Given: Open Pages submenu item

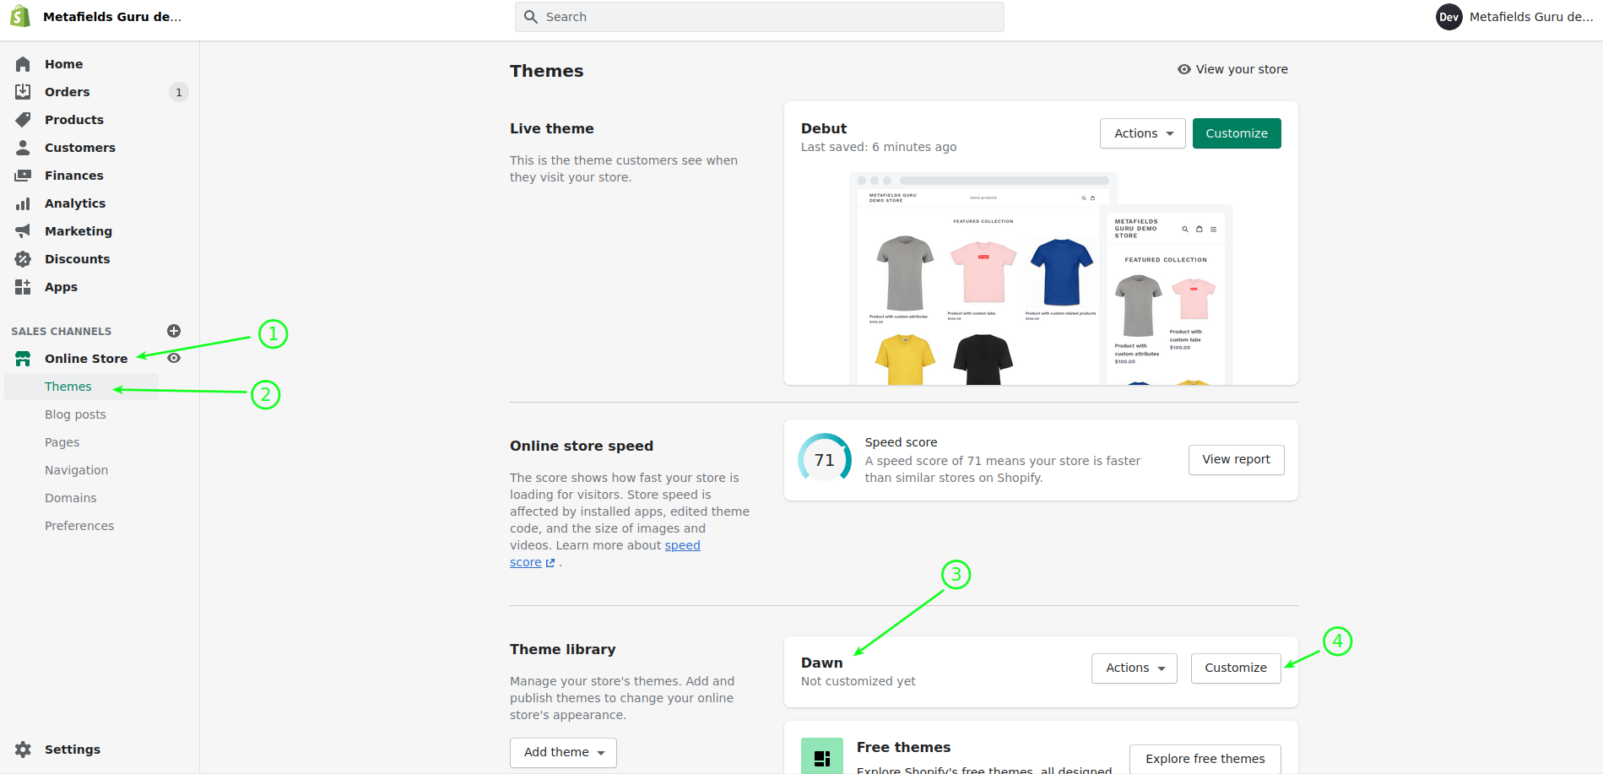Looking at the screenshot, I should 62,442.
